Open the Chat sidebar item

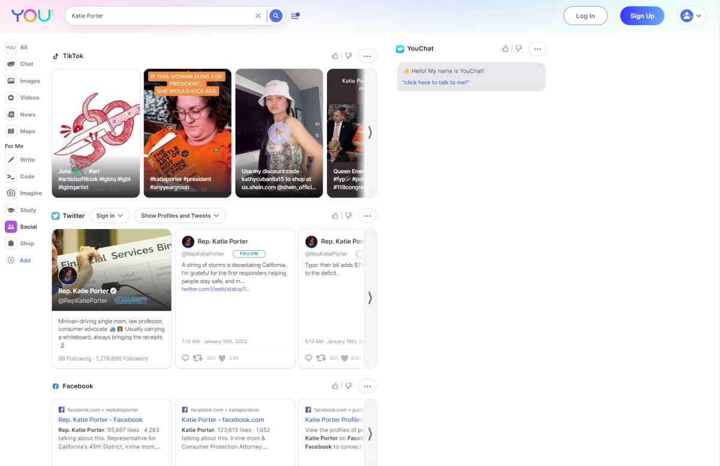click(x=19, y=64)
